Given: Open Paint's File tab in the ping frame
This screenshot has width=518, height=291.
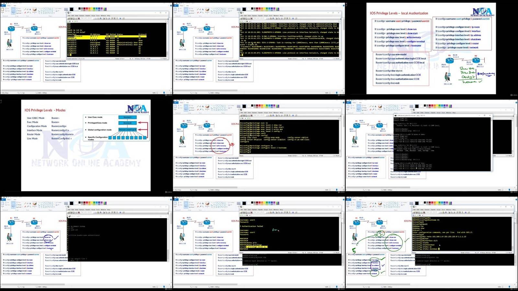Looking at the screenshot, I should (348, 102).
